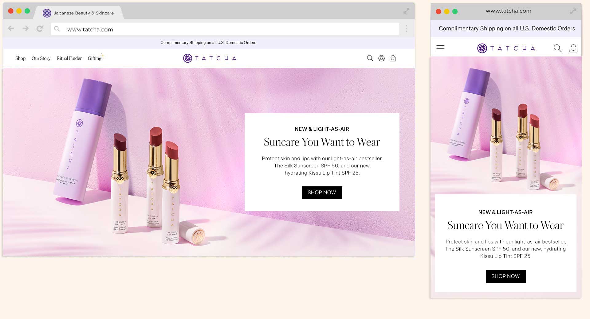The height and width of the screenshot is (319, 590).
Task: Open the account profile icon
Action: point(381,58)
